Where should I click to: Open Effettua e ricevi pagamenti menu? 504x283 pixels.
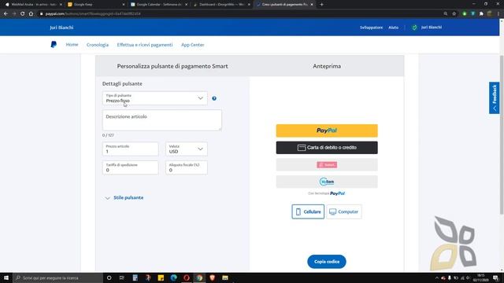(145, 45)
